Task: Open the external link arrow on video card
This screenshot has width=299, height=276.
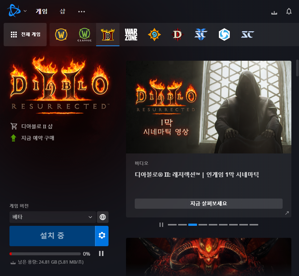Action: point(287,213)
